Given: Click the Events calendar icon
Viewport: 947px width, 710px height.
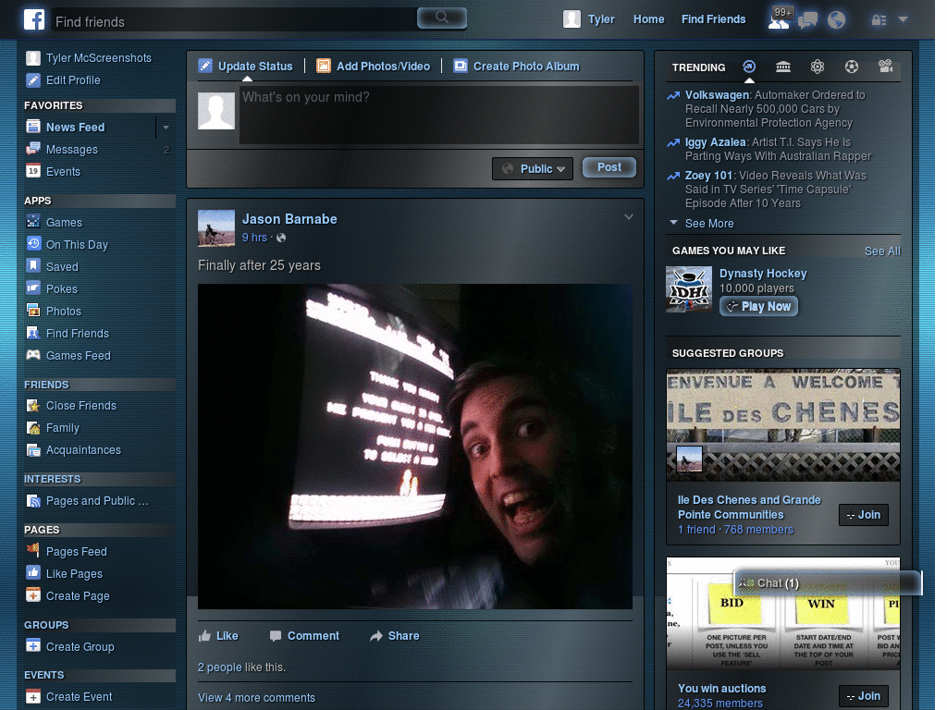Looking at the screenshot, I should (33, 171).
